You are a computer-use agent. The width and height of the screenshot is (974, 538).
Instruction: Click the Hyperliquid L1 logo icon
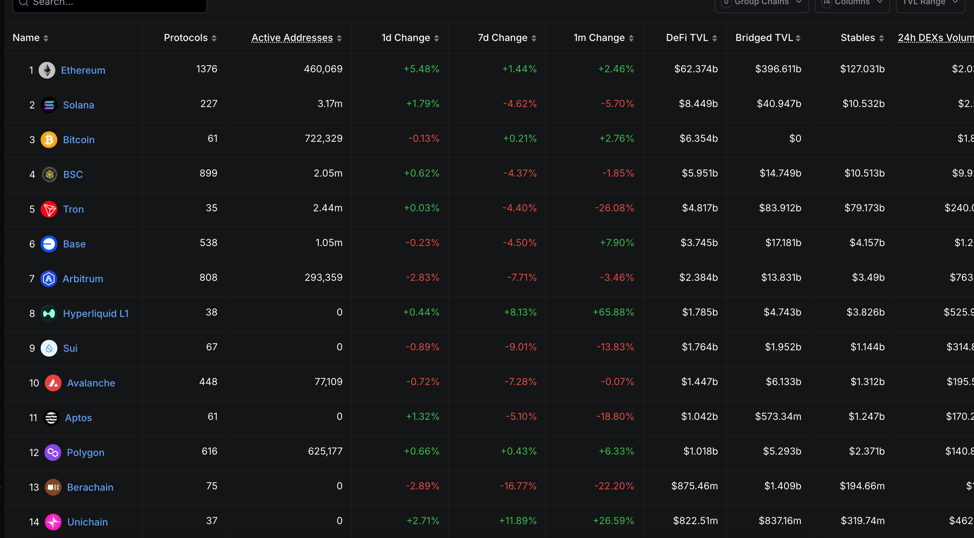49,313
